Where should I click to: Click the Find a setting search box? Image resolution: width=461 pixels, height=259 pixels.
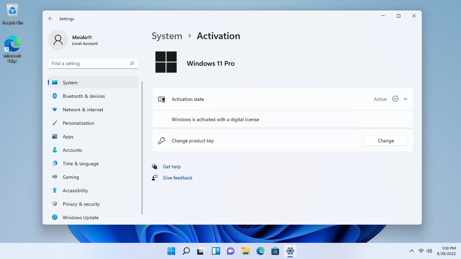pyautogui.click(x=93, y=63)
